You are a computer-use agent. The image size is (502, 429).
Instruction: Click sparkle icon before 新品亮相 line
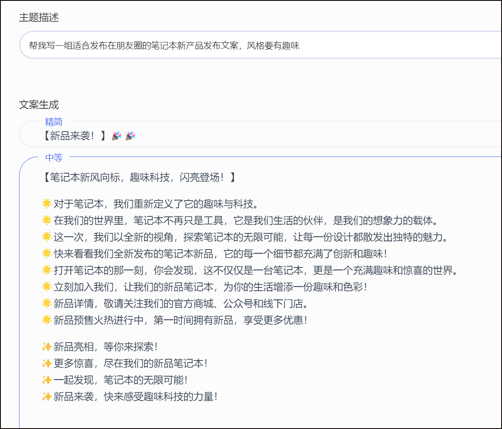coord(47,347)
